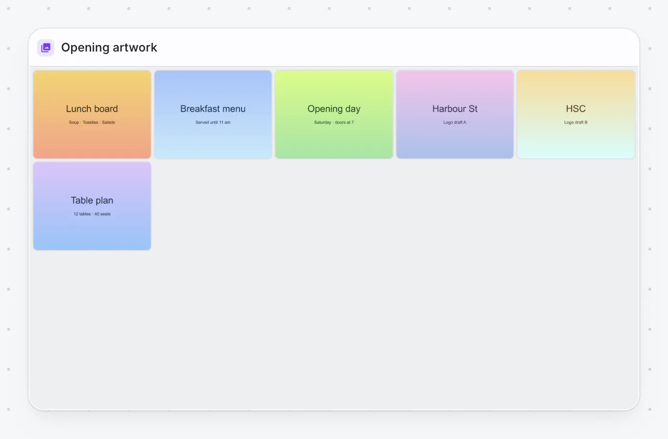Click the 'Saturday · doors at 7' caption
This screenshot has width=668, height=439.
click(x=334, y=123)
